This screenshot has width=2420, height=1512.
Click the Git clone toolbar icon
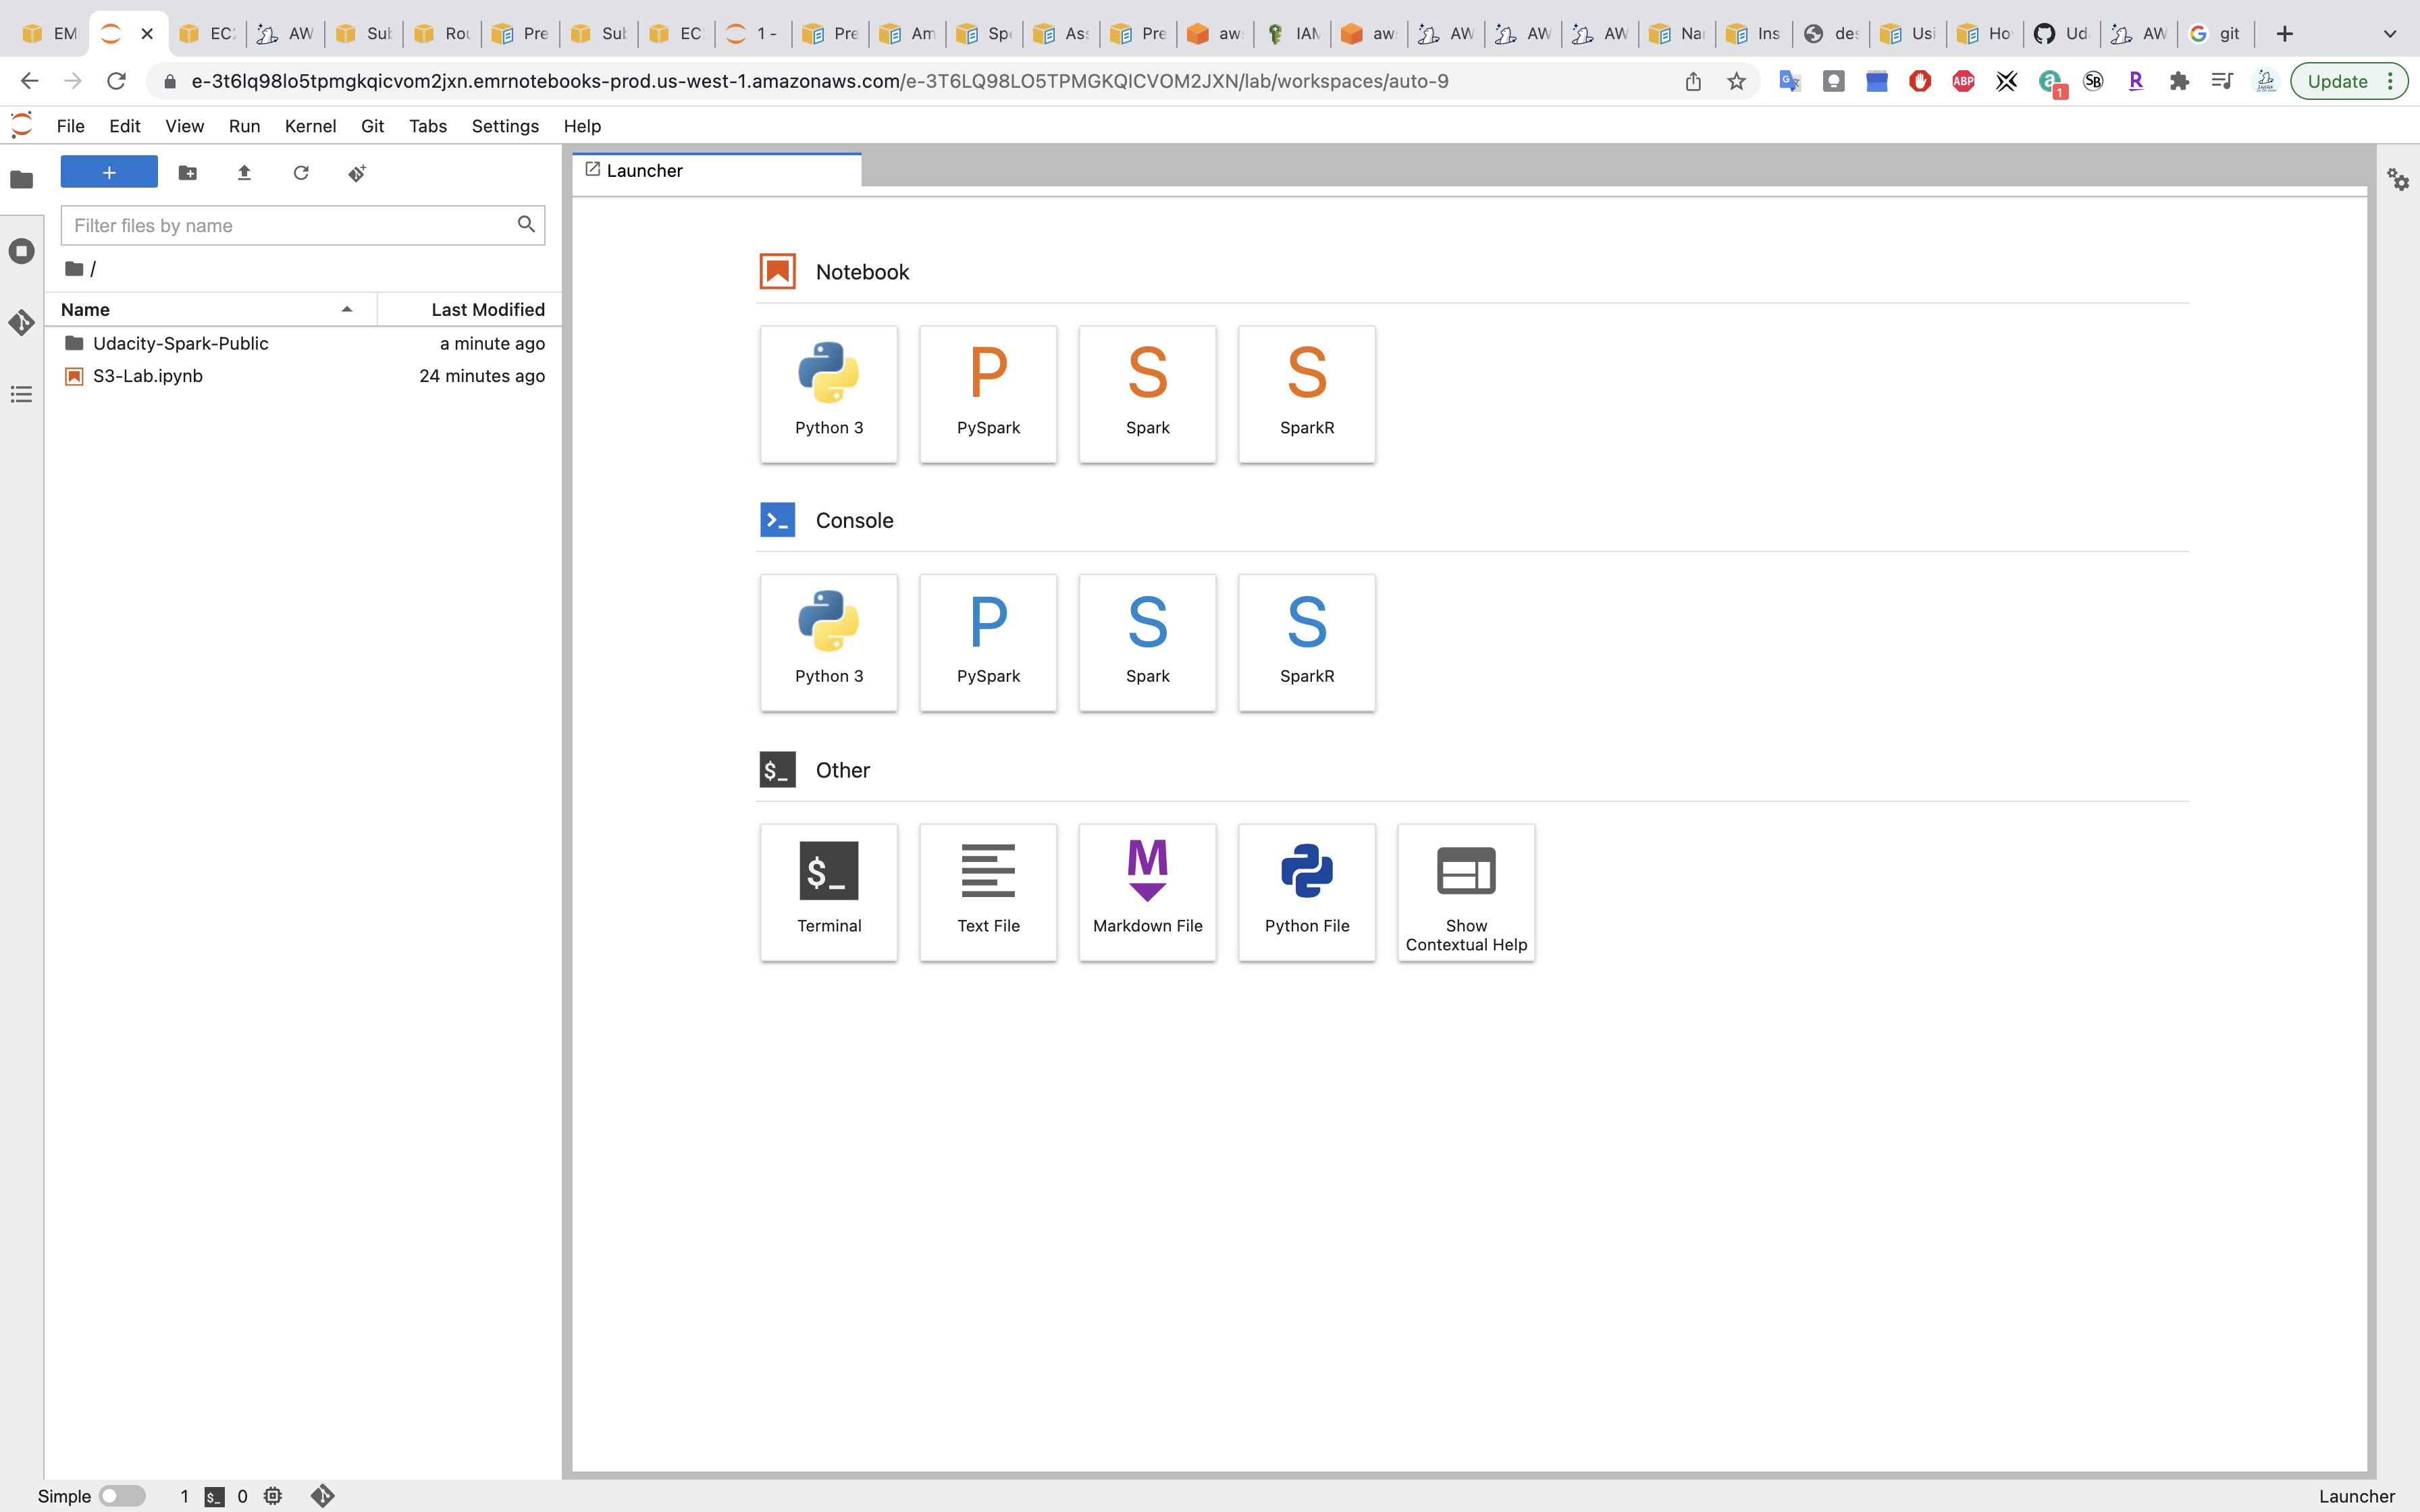pyautogui.click(x=357, y=173)
